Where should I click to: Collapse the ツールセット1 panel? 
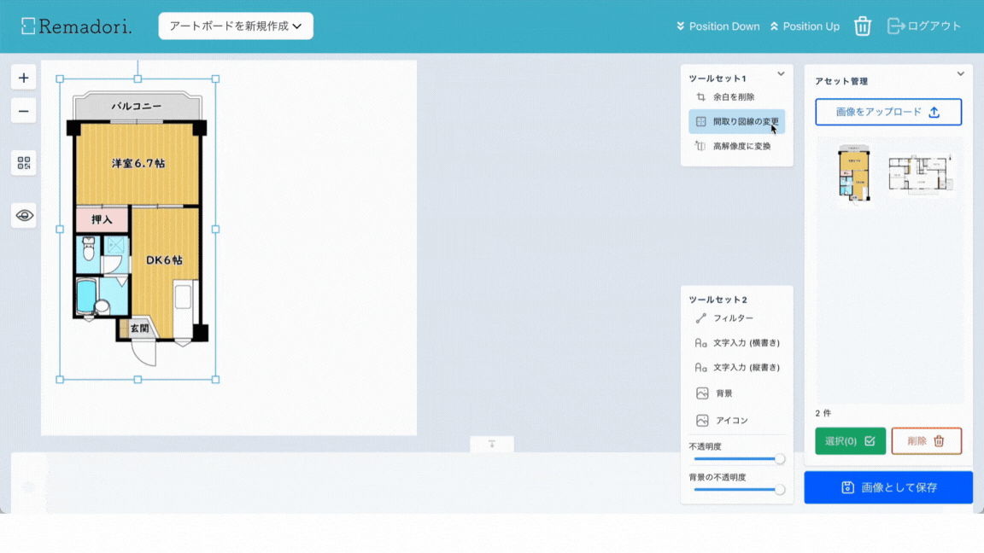(782, 75)
